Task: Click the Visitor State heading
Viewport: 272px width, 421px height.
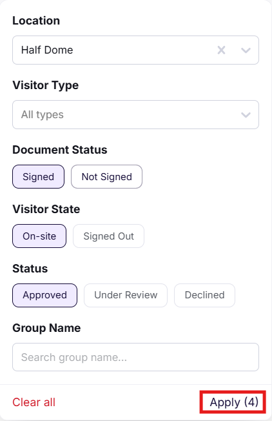Action: [x=46, y=209]
